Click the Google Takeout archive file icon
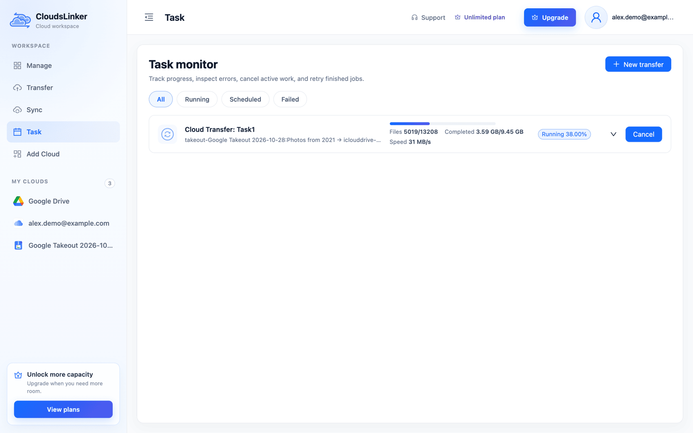The image size is (693, 433). click(18, 245)
